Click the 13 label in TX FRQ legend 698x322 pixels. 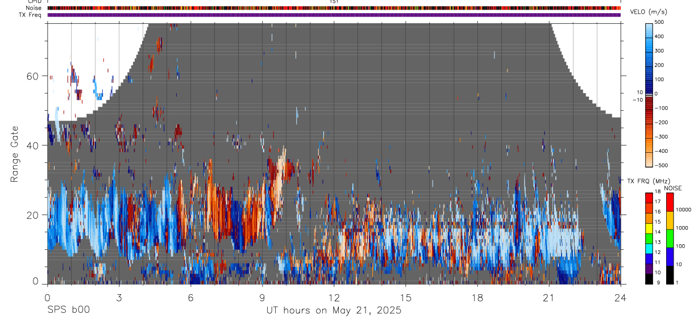(657, 242)
